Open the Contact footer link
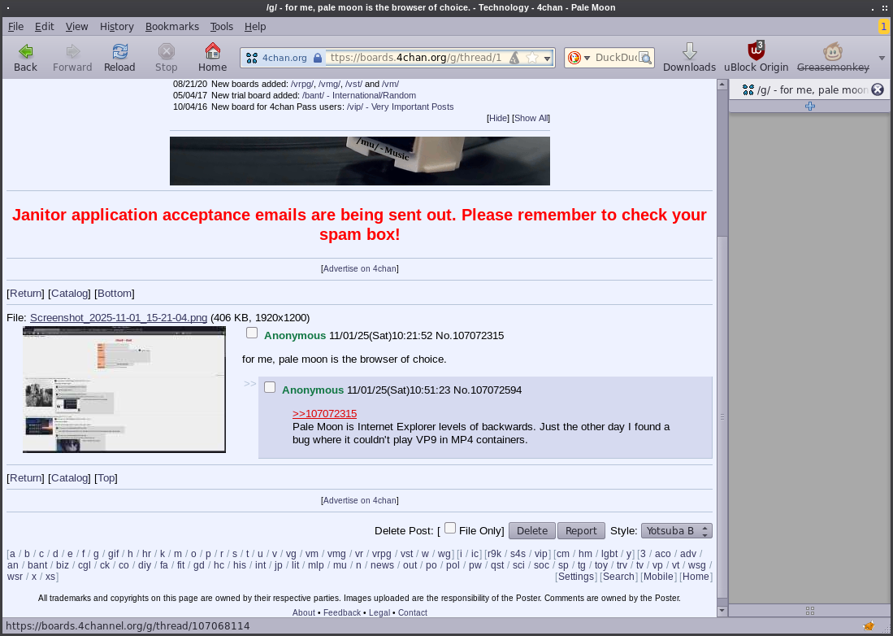This screenshot has height=636, width=893. [412, 612]
